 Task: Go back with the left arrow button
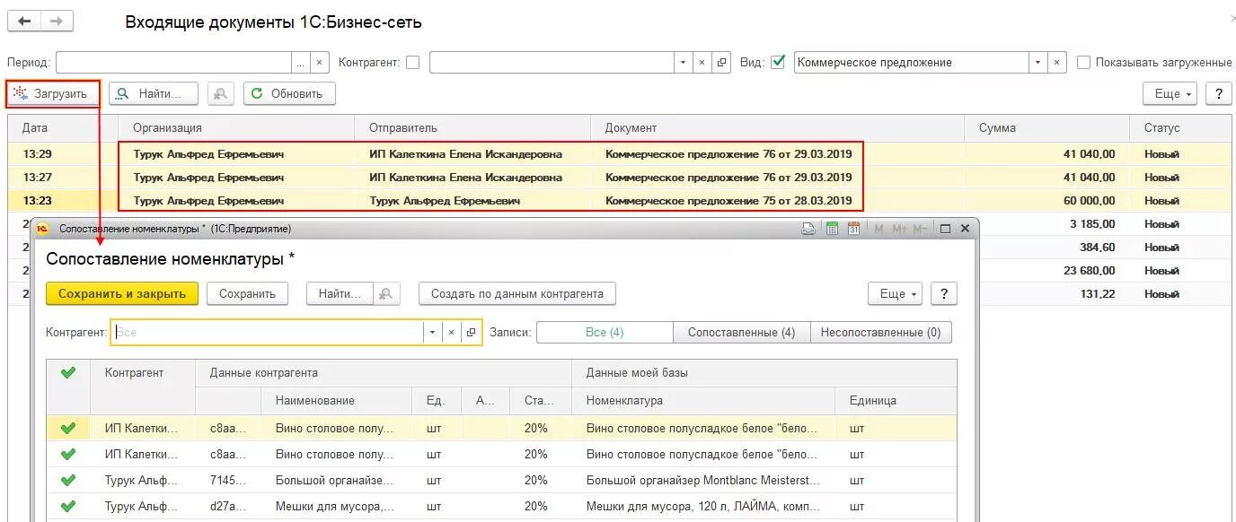coord(25,21)
